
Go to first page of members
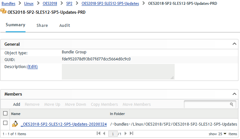98,134
